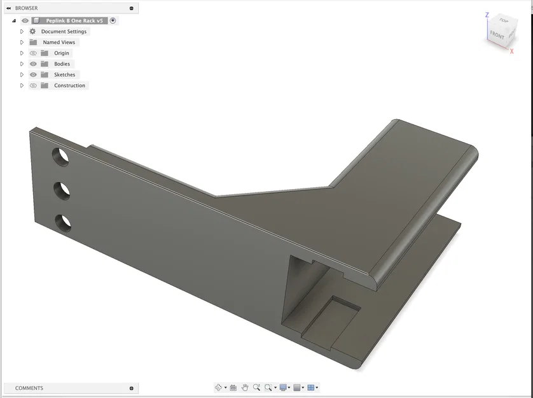Toggle visibility of the Bodies folder
This screenshot has width=533, height=398.
pos(33,64)
